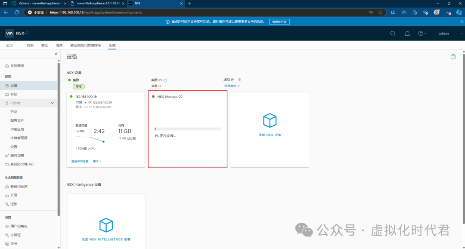Viewport: 465px width, 249px height.
Task: Click the NSX-Manage-02 install progress bar
Action: (188, 129)
